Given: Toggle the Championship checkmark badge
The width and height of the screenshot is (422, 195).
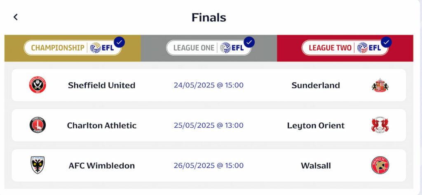Looking at the screenshot, I should coord(119,42).
